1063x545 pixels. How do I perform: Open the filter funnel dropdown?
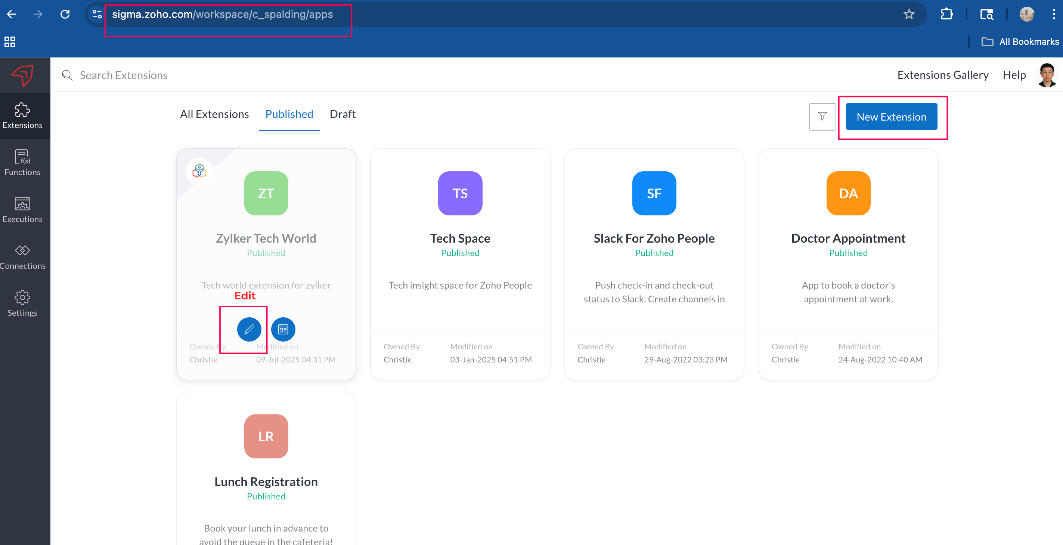point(822,117)
